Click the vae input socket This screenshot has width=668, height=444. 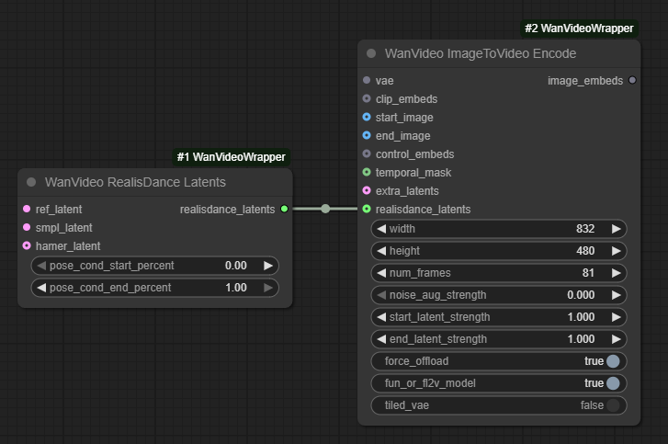367,80
